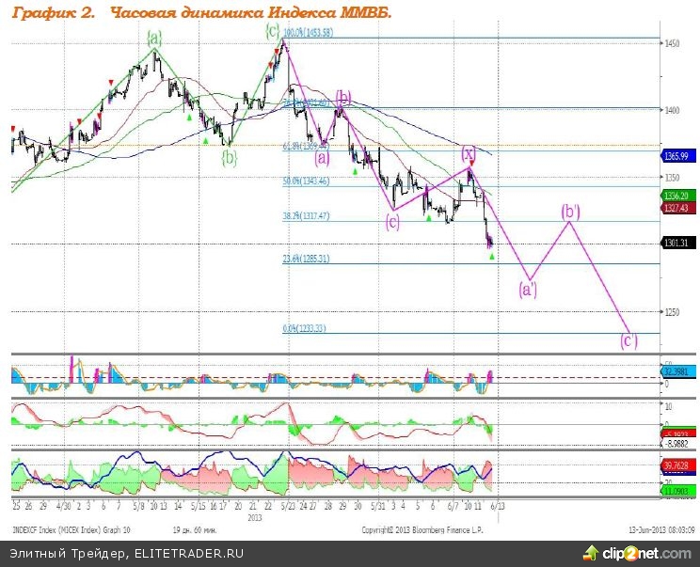700x567 pixels.
Task: Select the green {a} wave label at top left
Action: click(x=154, y=38)
